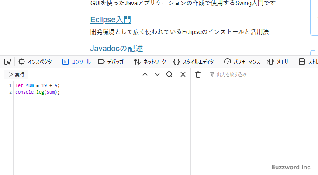
Task: Switch to the コンソール tab
Action: click(x=76, y=62)
